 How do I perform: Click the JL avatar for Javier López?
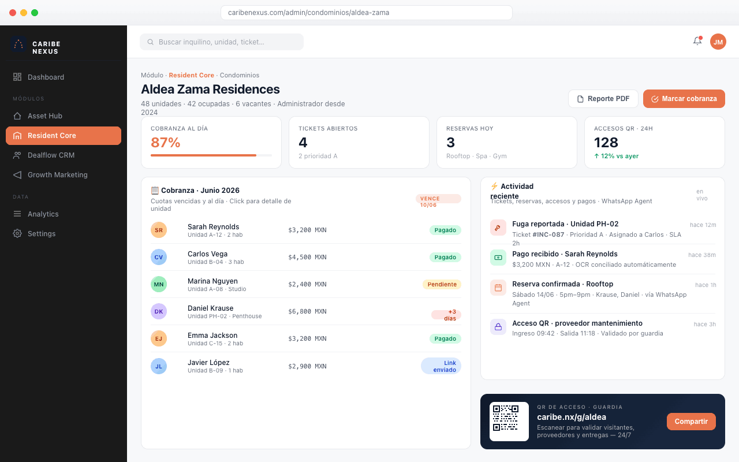point(159,366)
